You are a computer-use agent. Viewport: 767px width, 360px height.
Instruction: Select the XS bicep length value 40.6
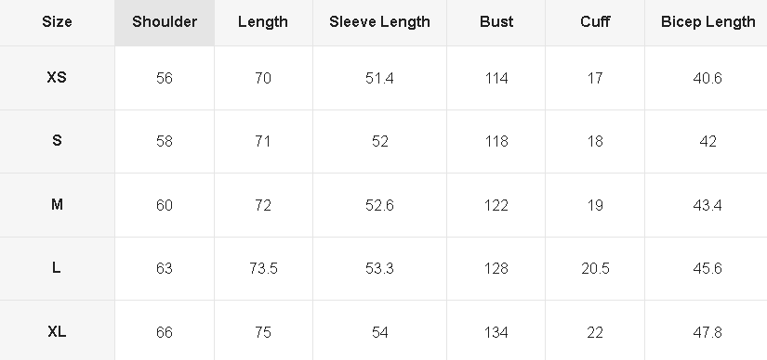707,78
